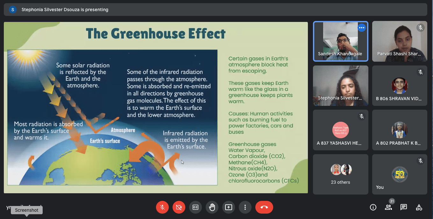Select Stephonia Silvester's video tile
This screenshot has height=219, width=433.
tap(340, 86)
